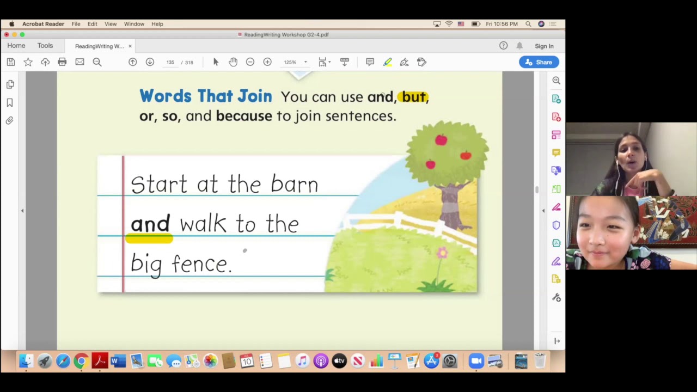Open the Export PDF tool in the right pane
Image resolution: width=697 pixels, height=392 pixels.
(x=556, y=99)
